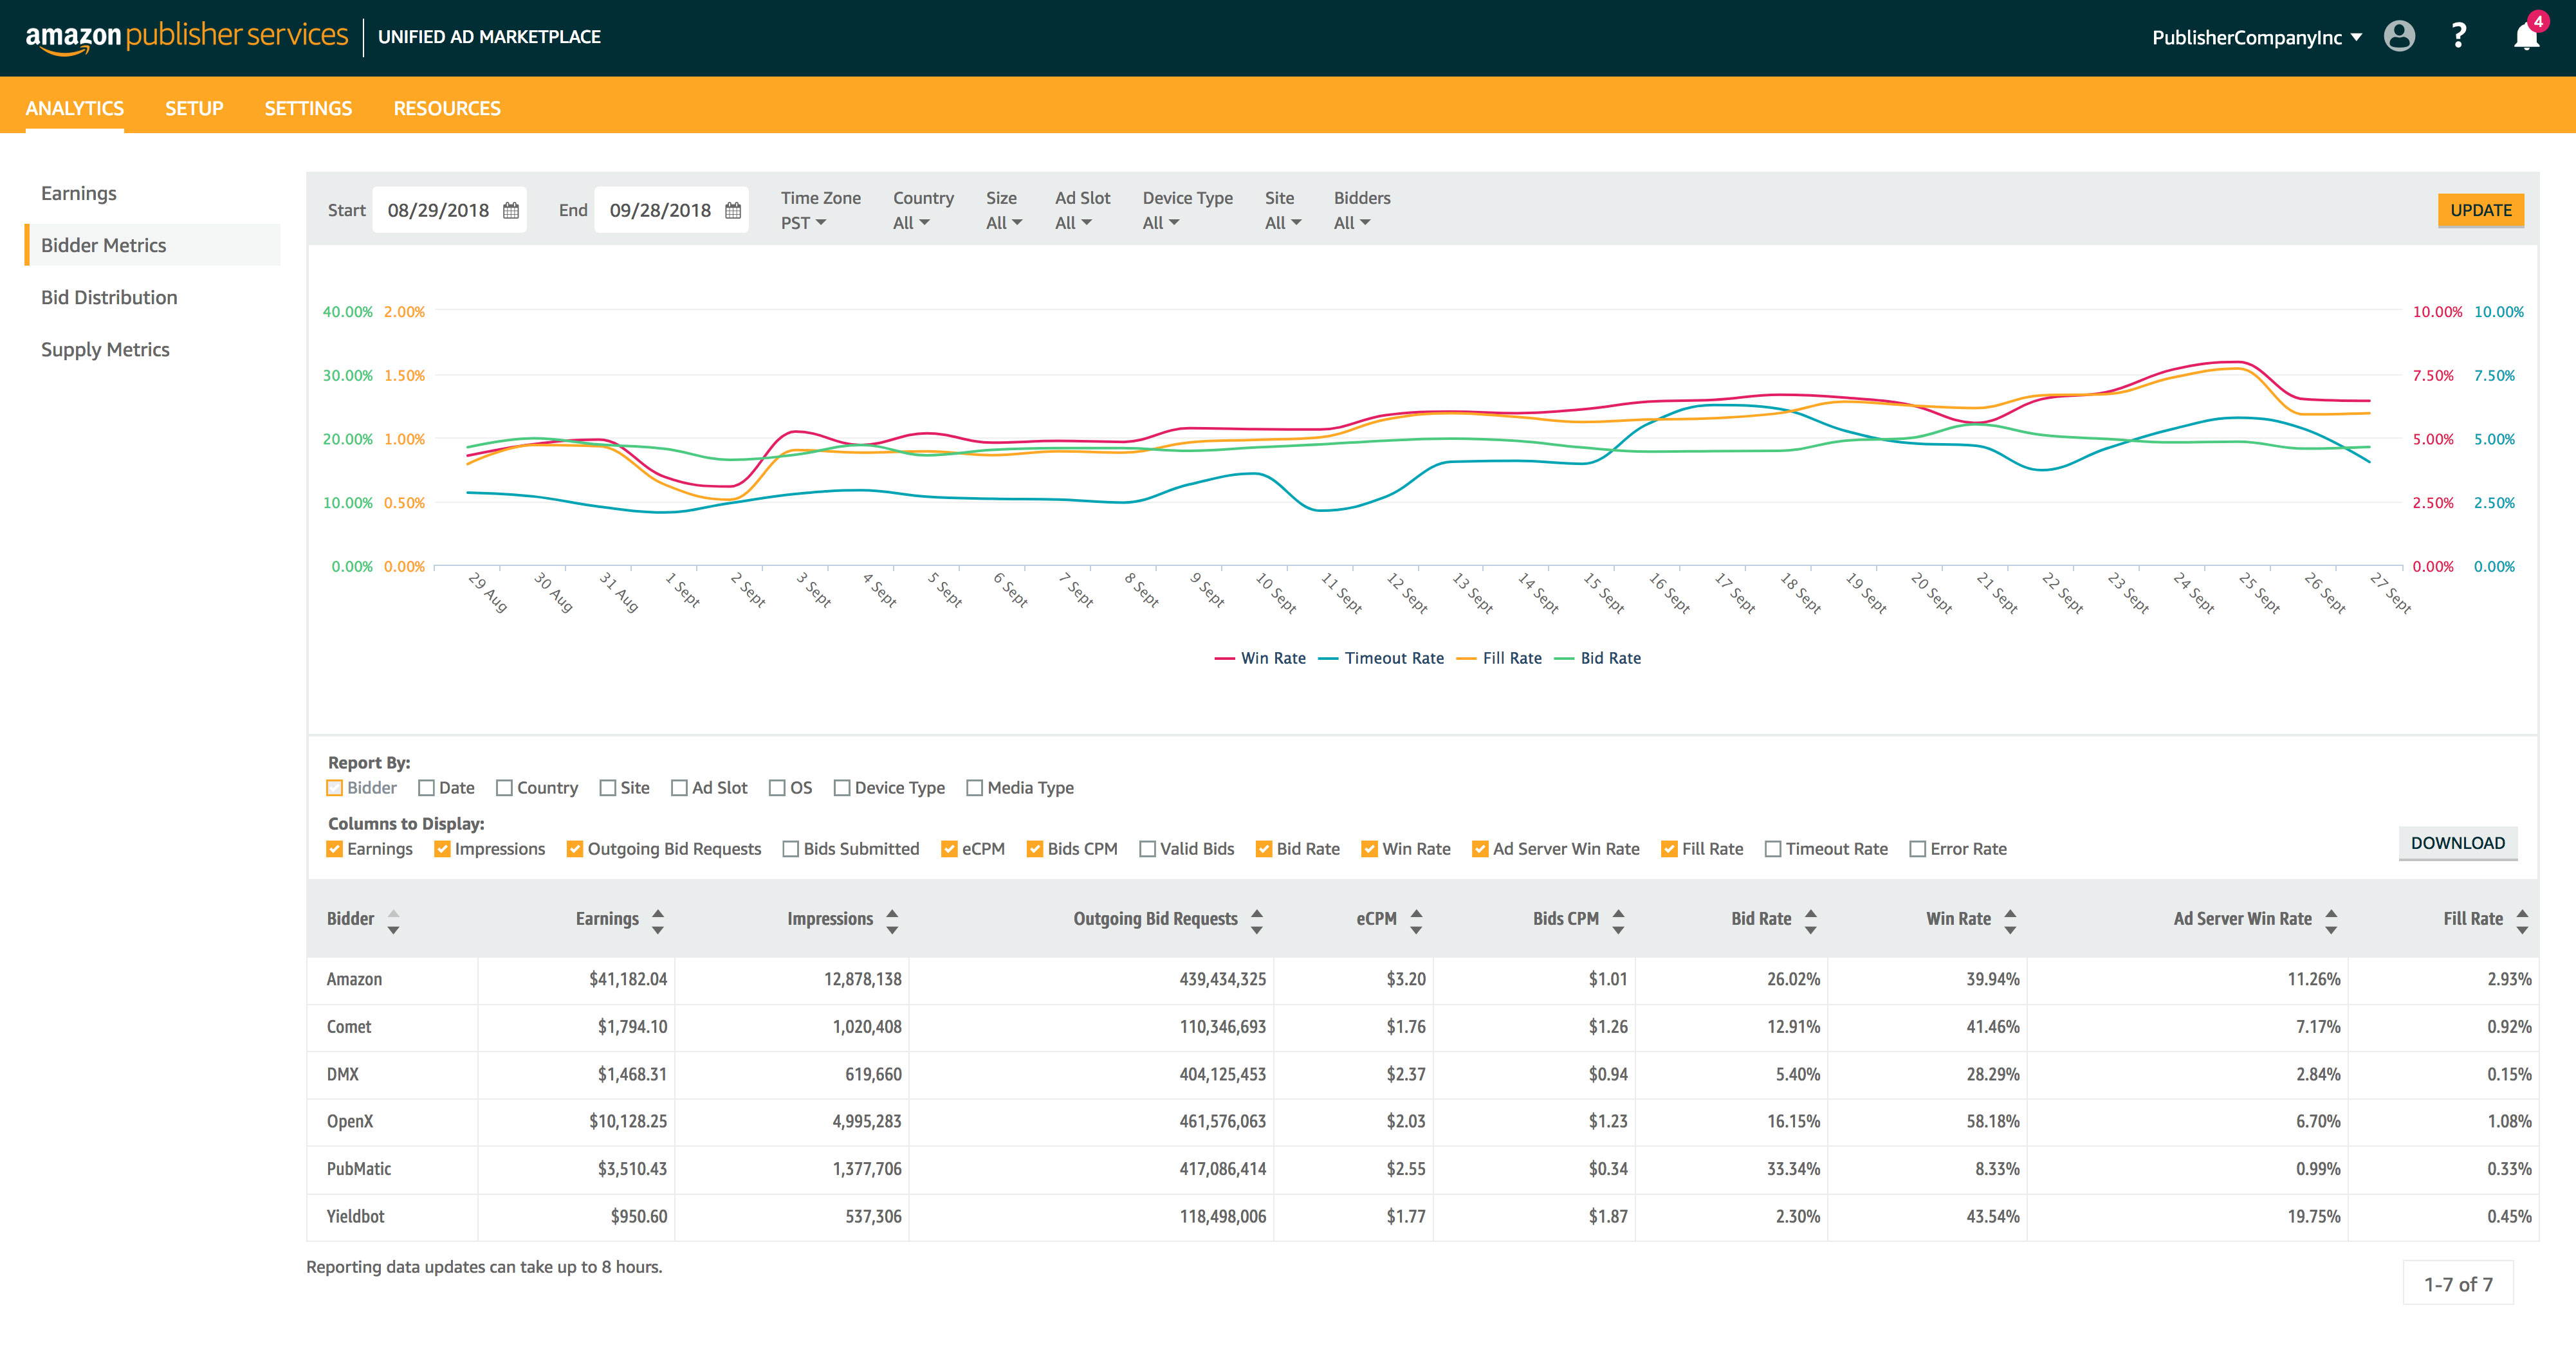Open the Size filter dropdown
Screen dimensions: 2576x1357
[x=1004, y=223]
